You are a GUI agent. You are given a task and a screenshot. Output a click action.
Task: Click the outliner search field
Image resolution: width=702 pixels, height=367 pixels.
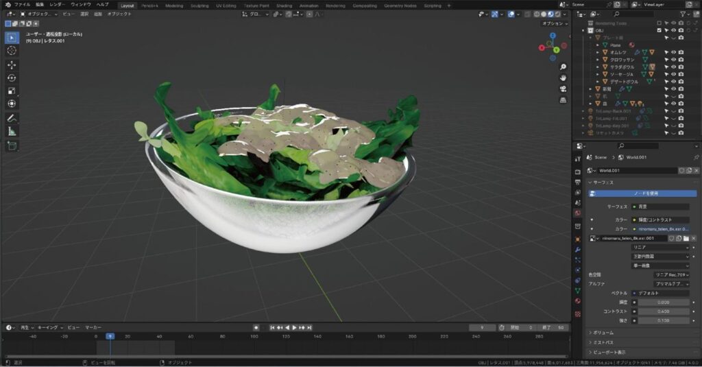(x=634, y=14)
